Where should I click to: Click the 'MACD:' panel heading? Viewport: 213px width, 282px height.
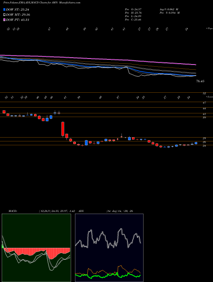point(13,211)
